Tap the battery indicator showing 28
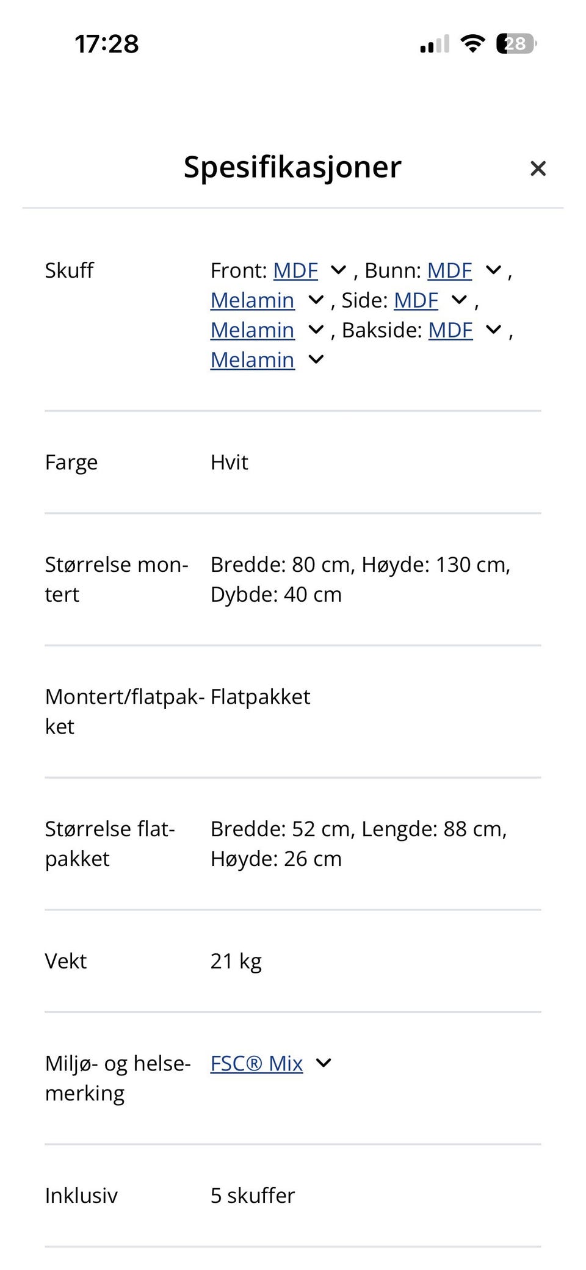 pyautogui.click(x=515, y=43)
